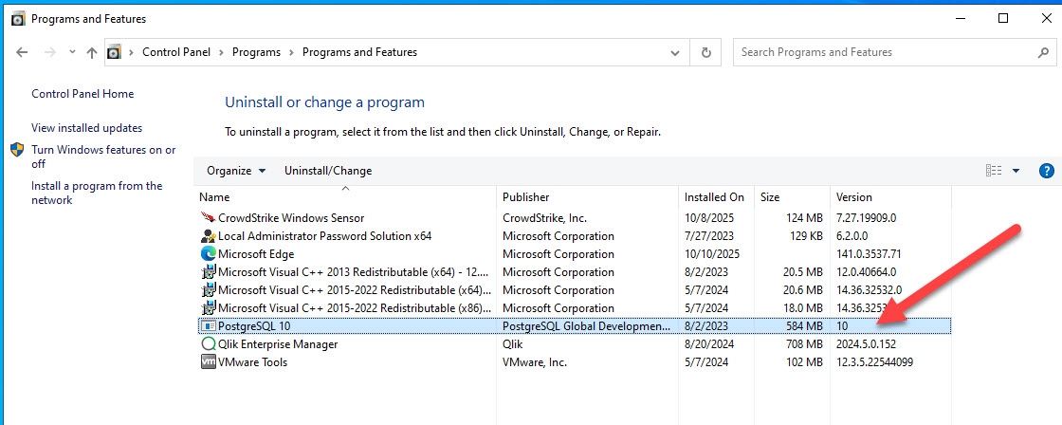1062x425 pixels.
Task: Click View installed updates link
Action: coord(86,128)
